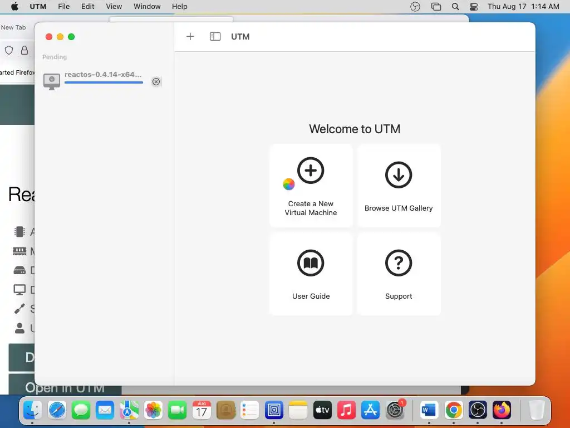Image resolution: width=570 pixels, height=428 pixels.
Task: Open Notes from the Dock
Action: [298, 410]
